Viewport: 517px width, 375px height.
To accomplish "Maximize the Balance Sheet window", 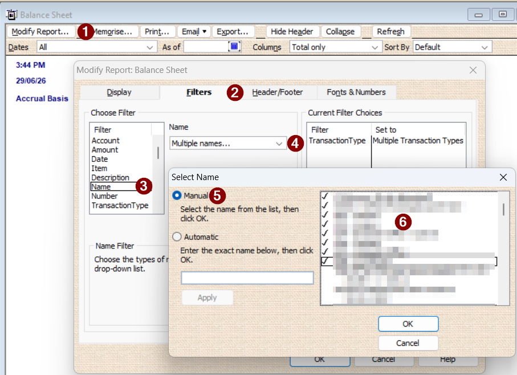I will [x=503, y=14].
